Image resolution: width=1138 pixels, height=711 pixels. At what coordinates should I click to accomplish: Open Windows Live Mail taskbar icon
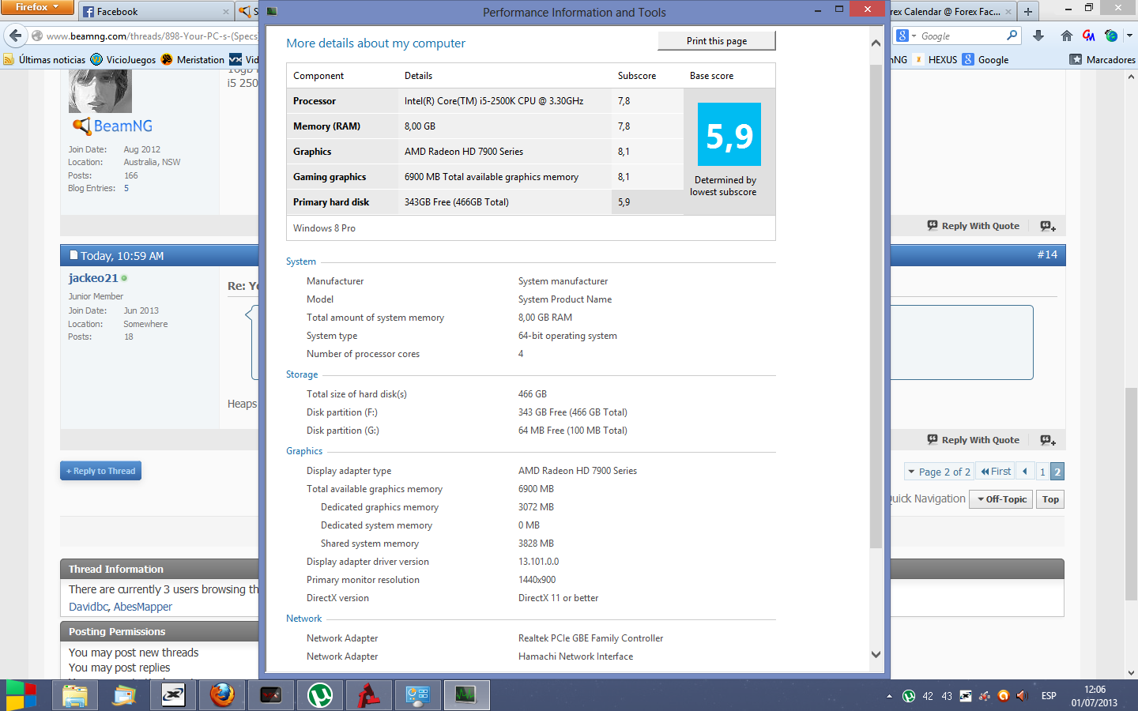coord(124,695)
